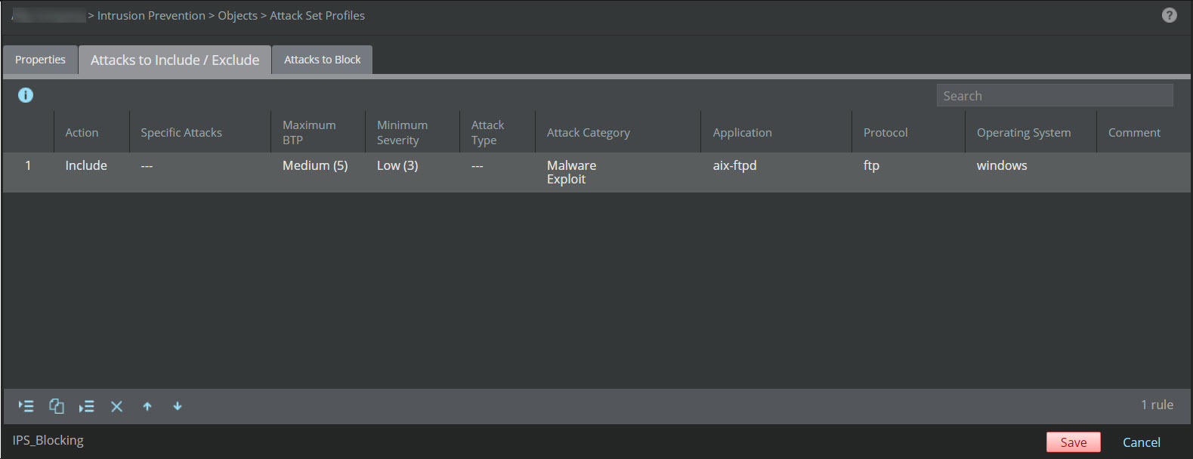The image size is (1193, 459).
Task: Cancel the profile changes
Action: coord(1142,442)
